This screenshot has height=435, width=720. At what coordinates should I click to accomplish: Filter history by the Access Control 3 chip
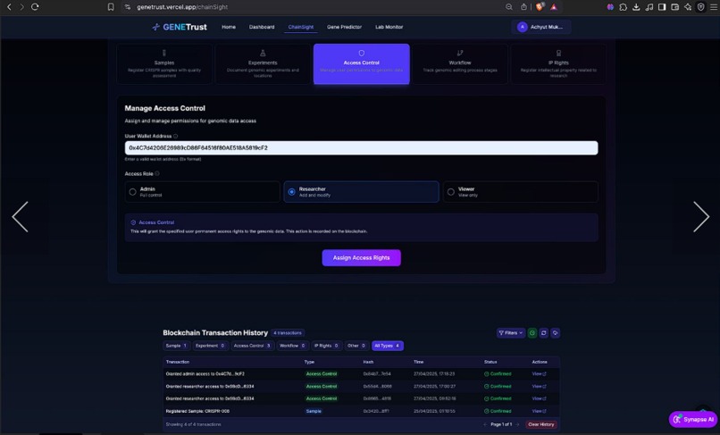click(x=252, y=346)
